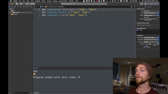The height and width of the screenshot is (94, 168).
Task: Run the project with the Play button
Action: pos(17,4)
